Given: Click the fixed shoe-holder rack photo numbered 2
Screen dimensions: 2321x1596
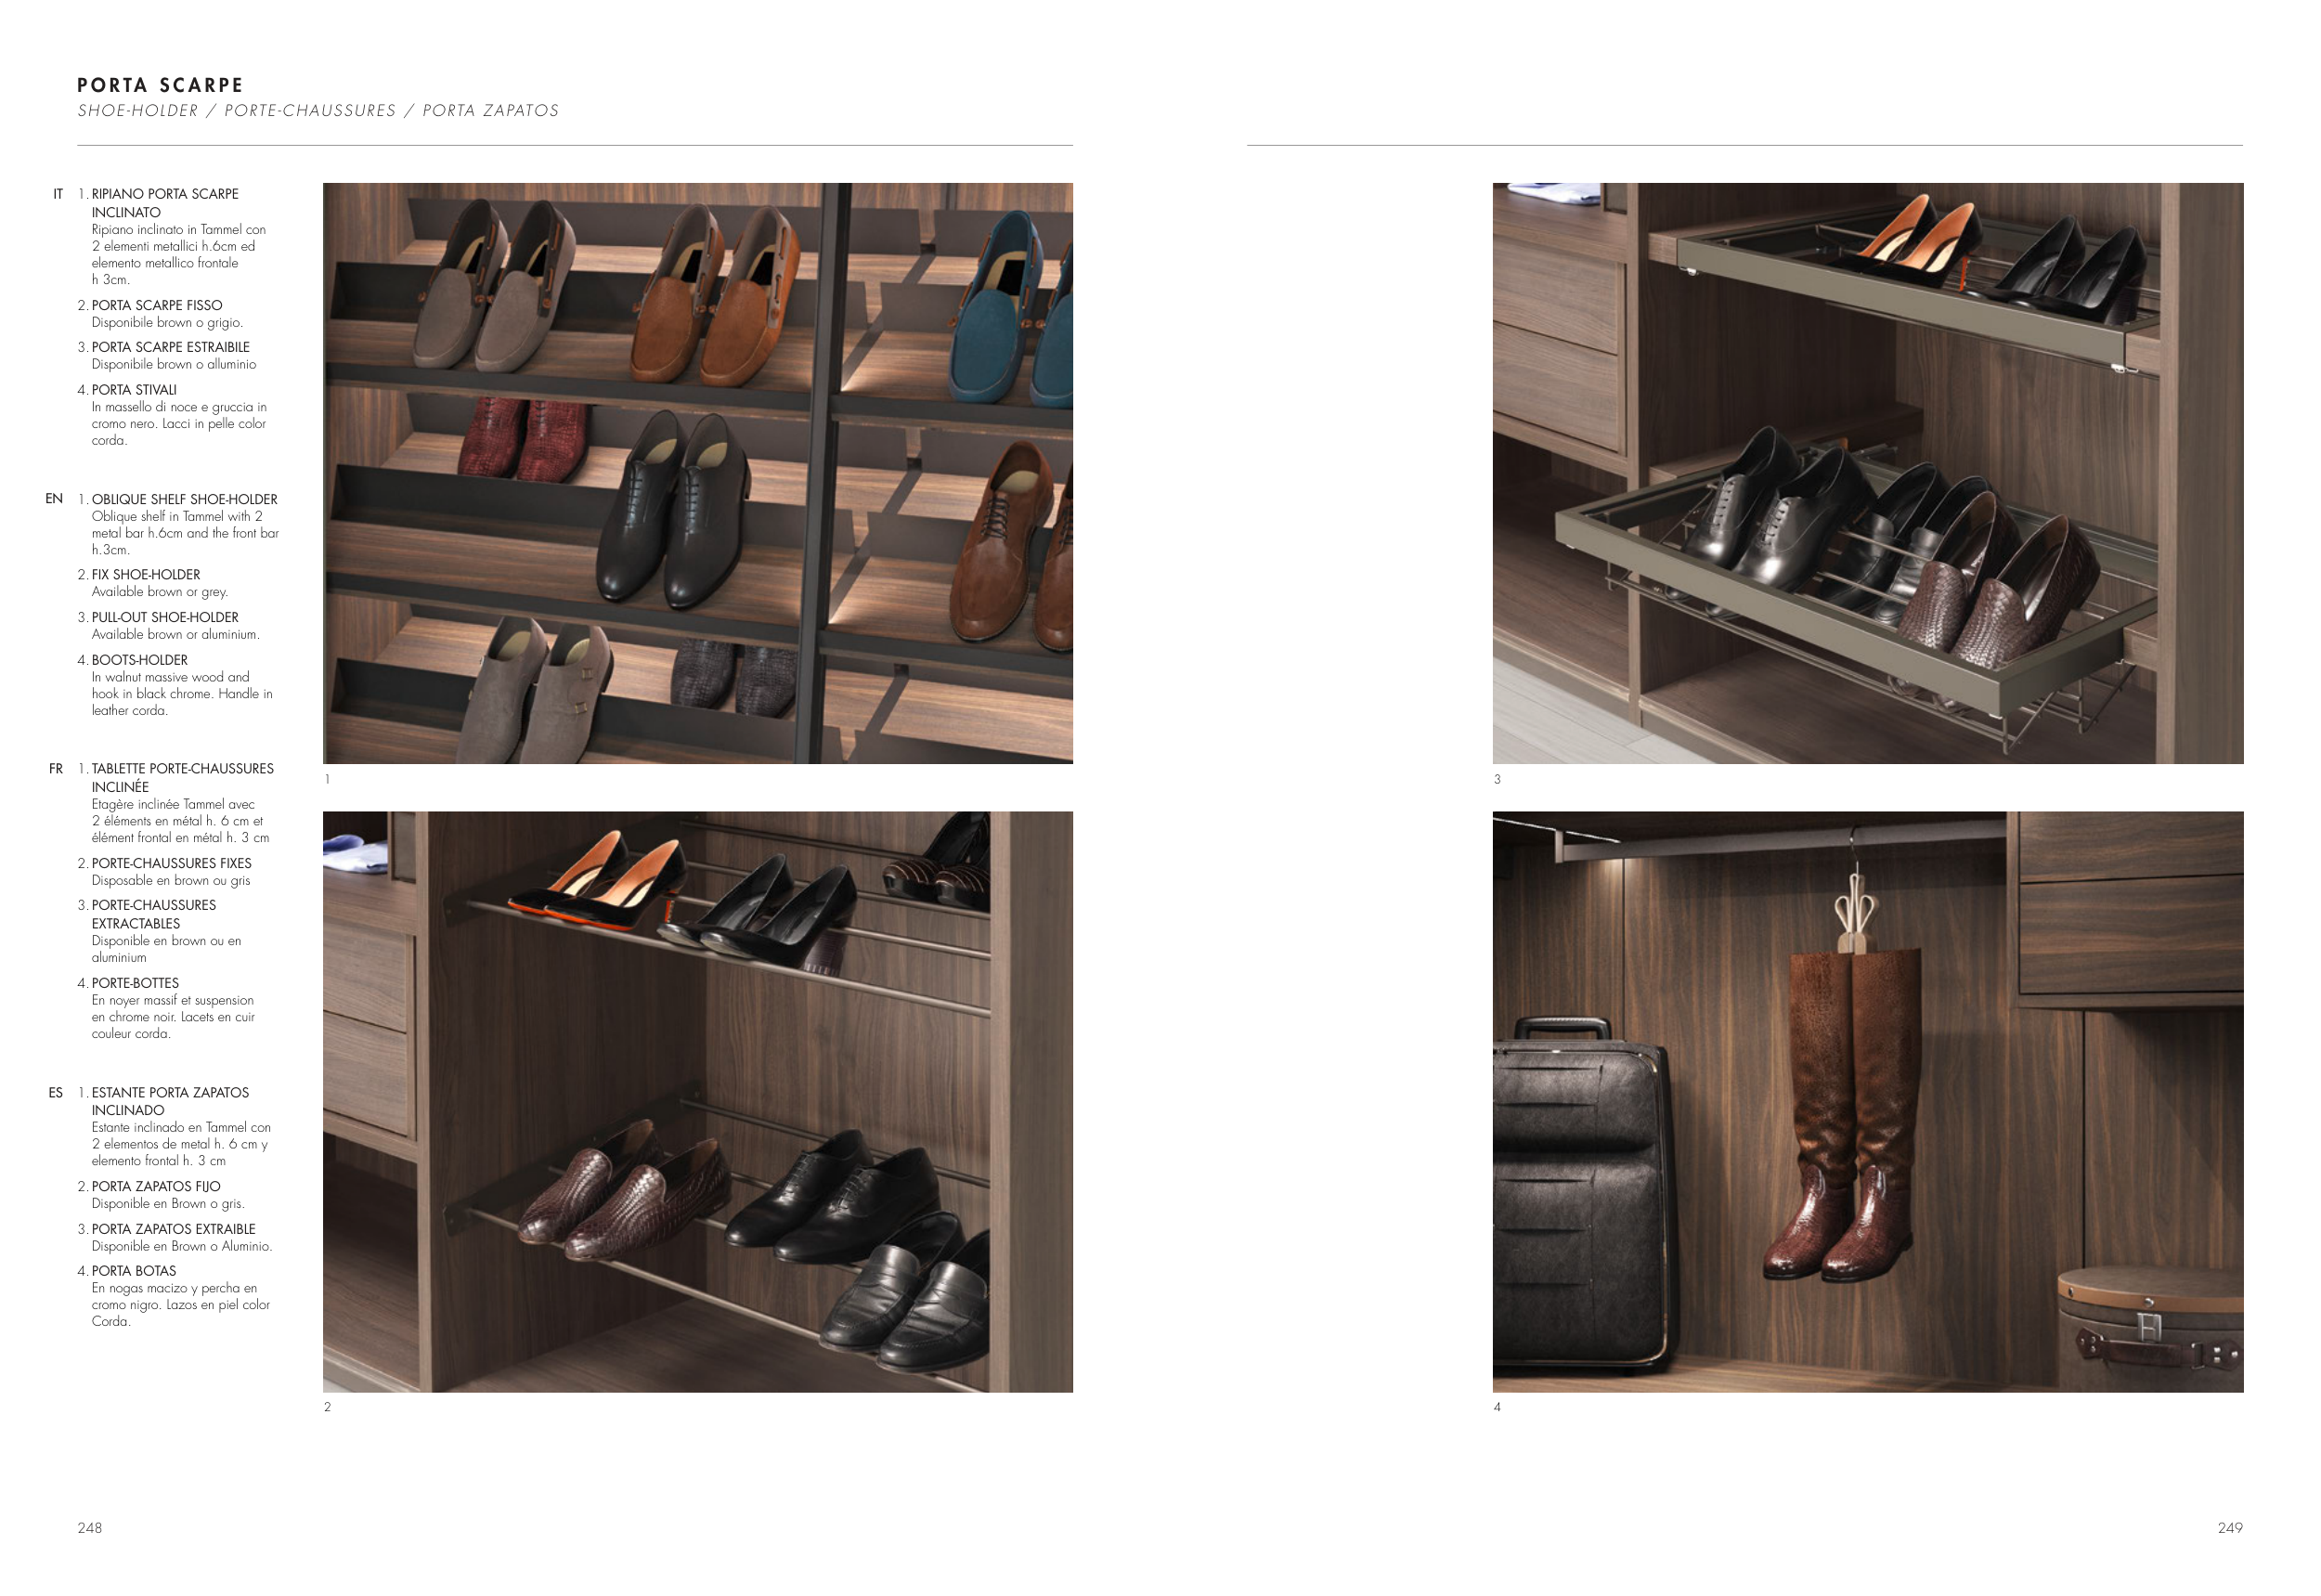Looking at the screenshot, I should [x=697, y=1101].
